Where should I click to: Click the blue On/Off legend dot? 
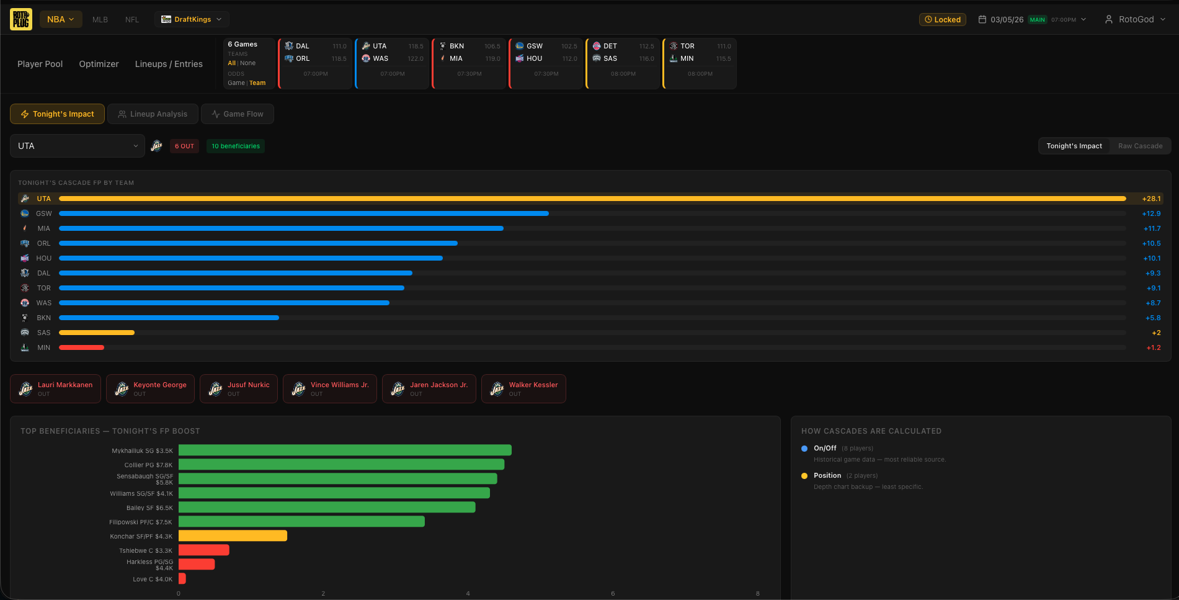click(804, 448)
